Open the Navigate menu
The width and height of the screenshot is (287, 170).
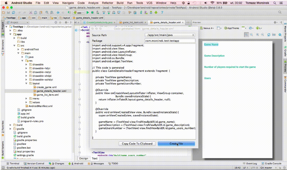[x=68, y=3]
